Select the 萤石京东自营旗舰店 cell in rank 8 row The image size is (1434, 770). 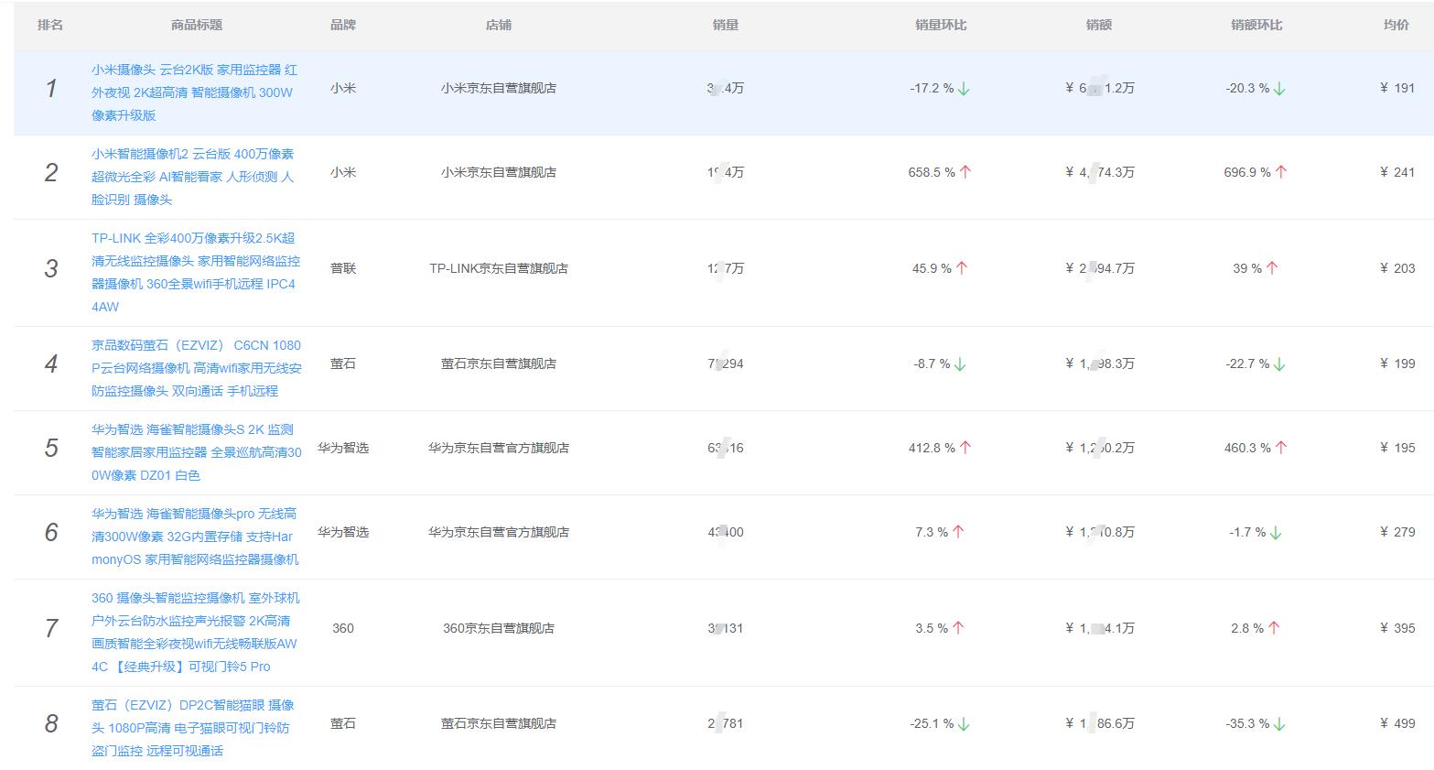pyautogui.click(x=499, y=723)
